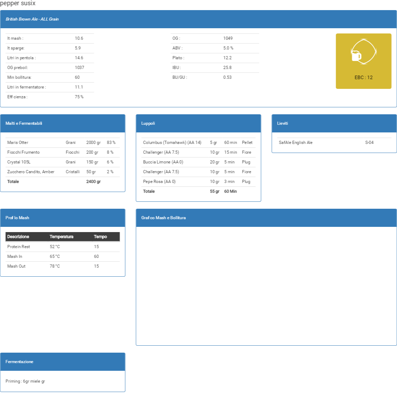Image resolution: width=397 pixels, height=399 pixels.
Task: Click the "Pepe Rosa (AA 0)" entry
Action: [159, 182]
